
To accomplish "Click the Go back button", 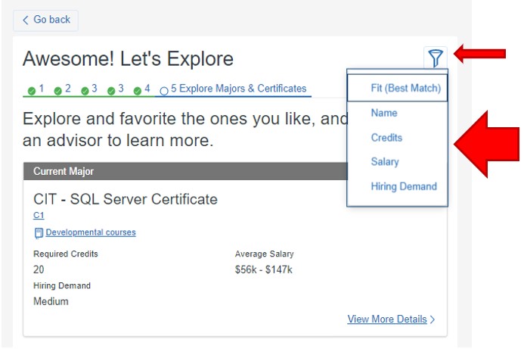I will [45, 20].
